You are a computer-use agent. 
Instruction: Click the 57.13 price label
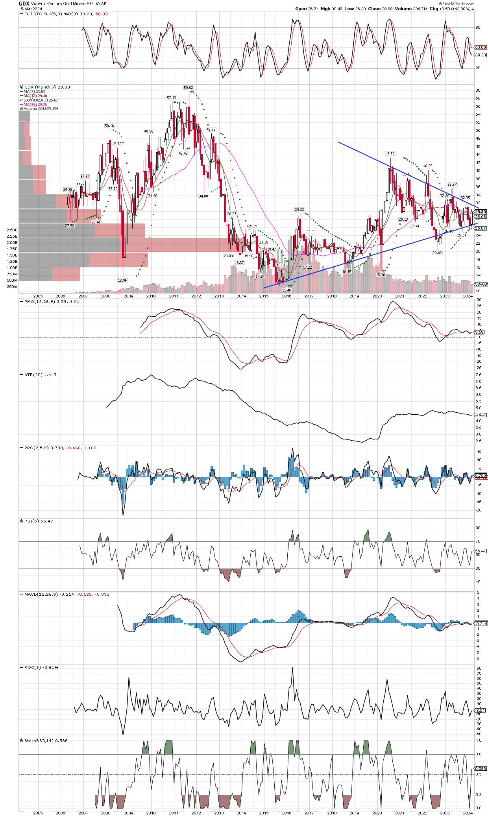point(172,98)
